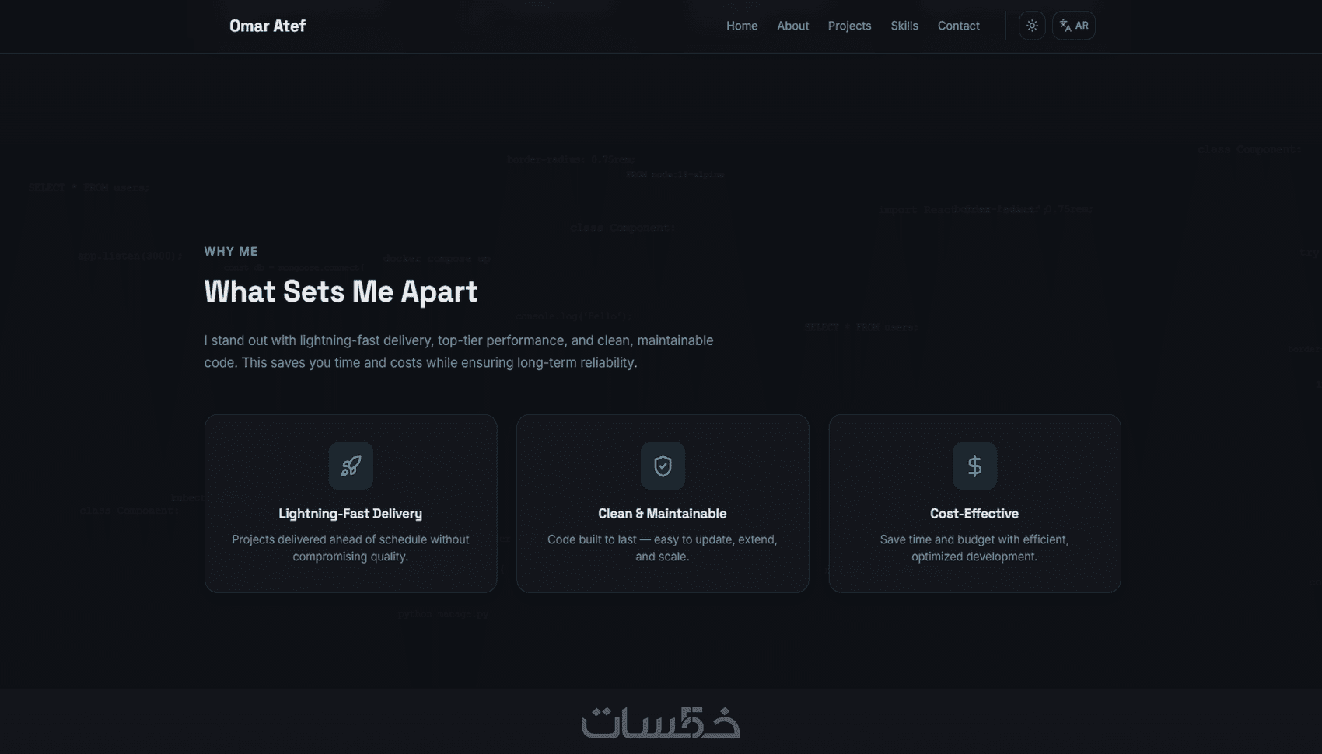Click the Khamsat Arabic logo at bottom
The height and width of the screenshot is (754, 1322).
661,722
